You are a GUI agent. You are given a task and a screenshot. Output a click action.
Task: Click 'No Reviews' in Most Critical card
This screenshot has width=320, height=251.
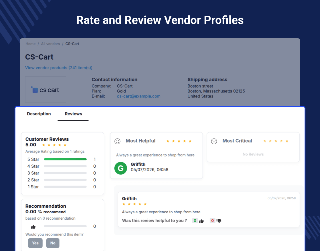(x=253, y=154)
